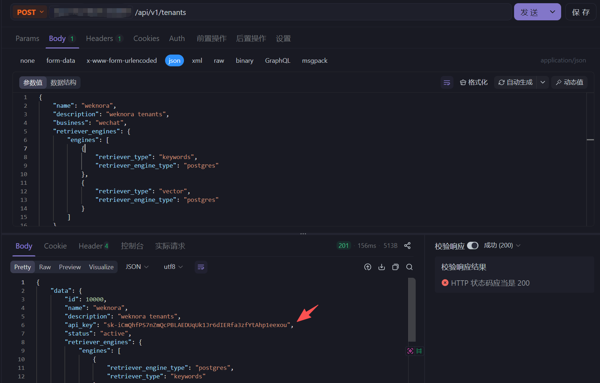Open the POST method dropdown
Image resolution: width=600 pixels, height=383 pixels.
[x=30, y=12]
